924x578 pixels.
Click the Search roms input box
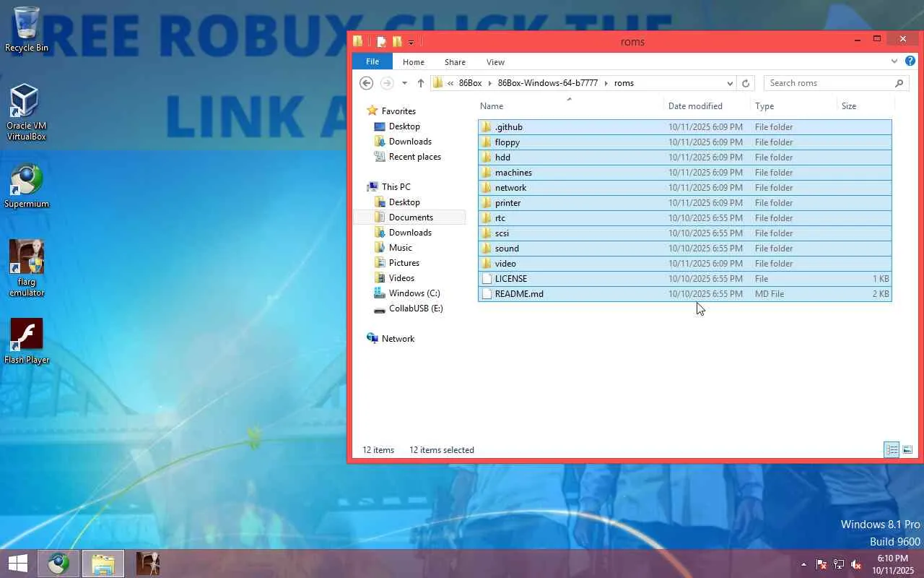(829, 83)
